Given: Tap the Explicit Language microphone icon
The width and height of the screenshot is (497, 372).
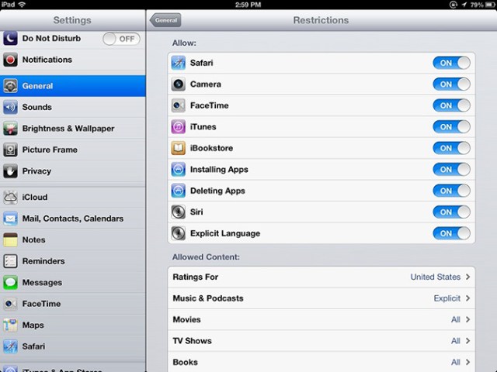Looking at the screenshot, I should click(178, 233).
